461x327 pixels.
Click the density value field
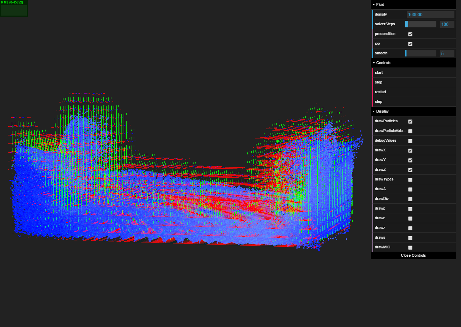coord(430,15)
